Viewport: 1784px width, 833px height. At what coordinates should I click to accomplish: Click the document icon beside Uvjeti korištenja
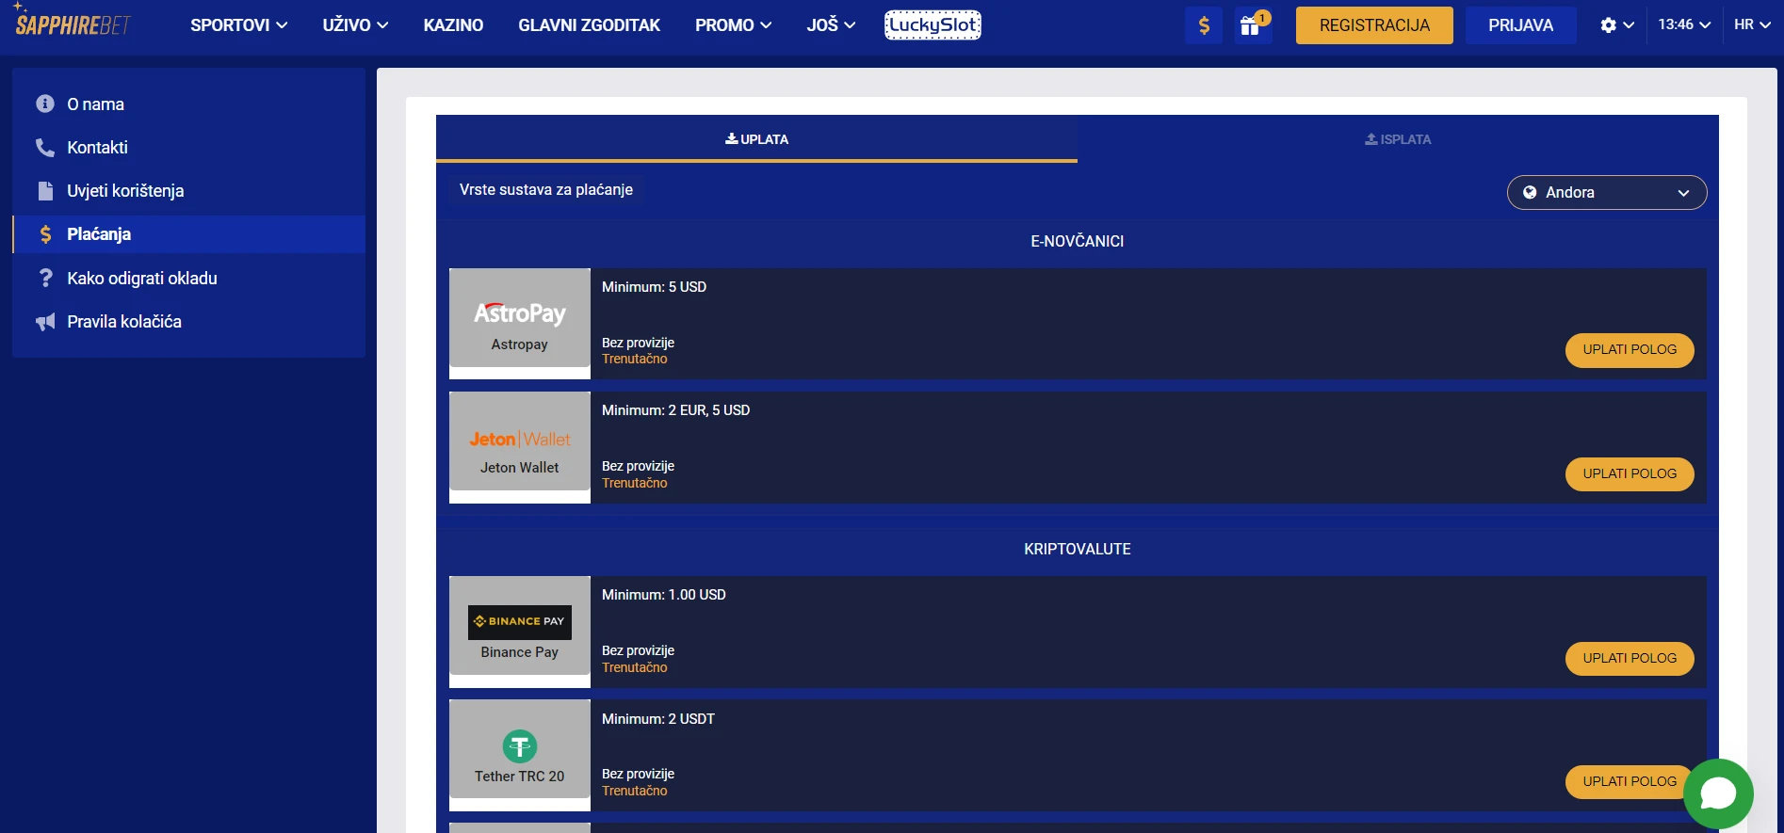tap(45, 190)
